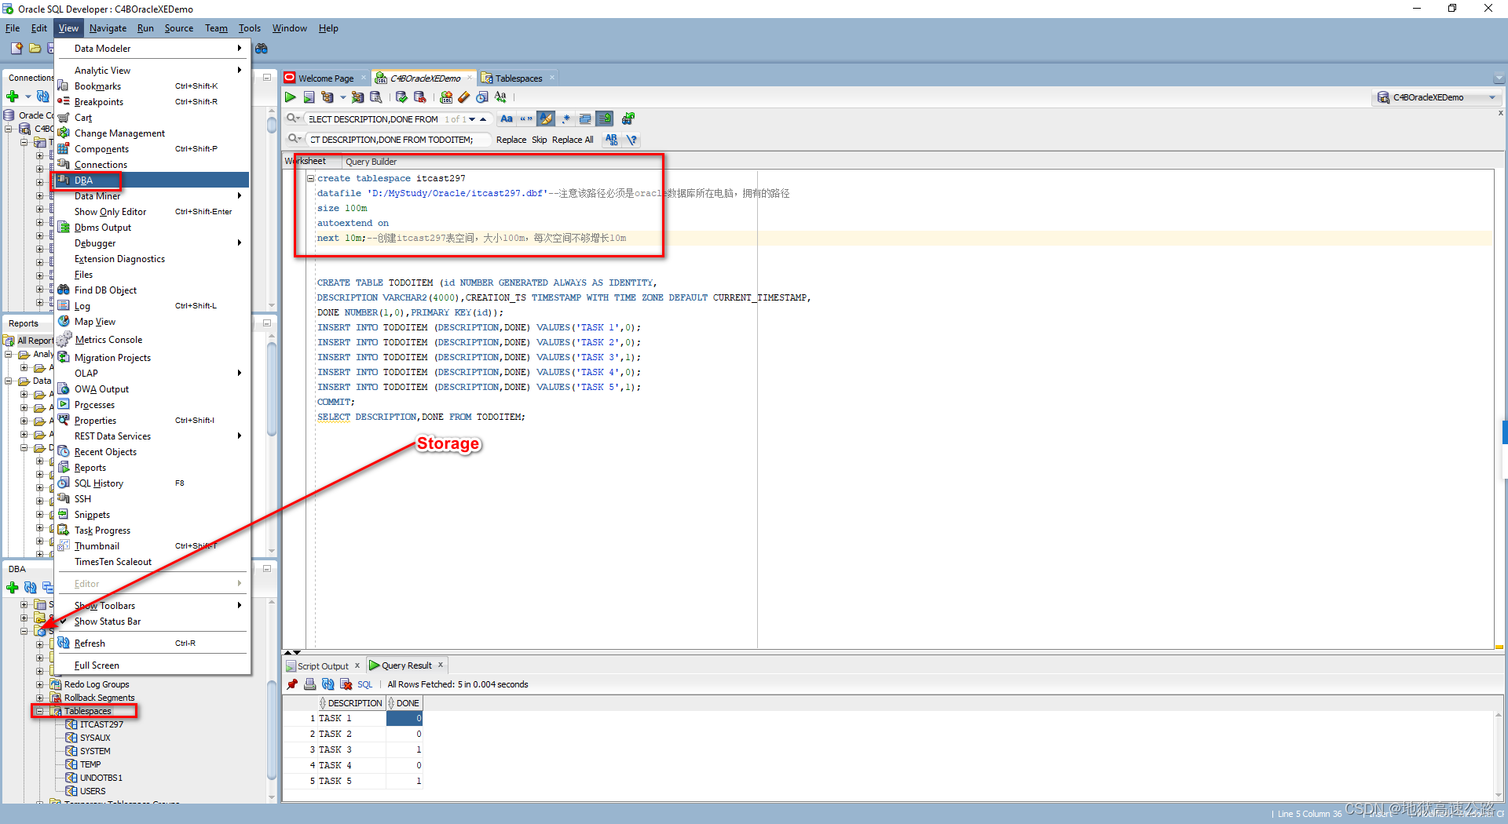This screenshot has height=824, width=1508.
Task: Print the query result with the printer icon
Action: coord(310,684)
